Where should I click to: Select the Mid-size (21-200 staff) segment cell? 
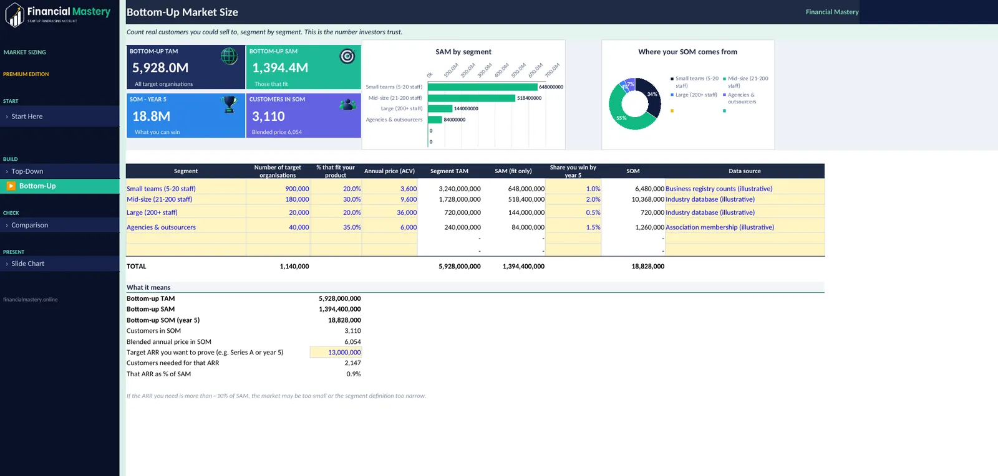click(x=186, y=199)
